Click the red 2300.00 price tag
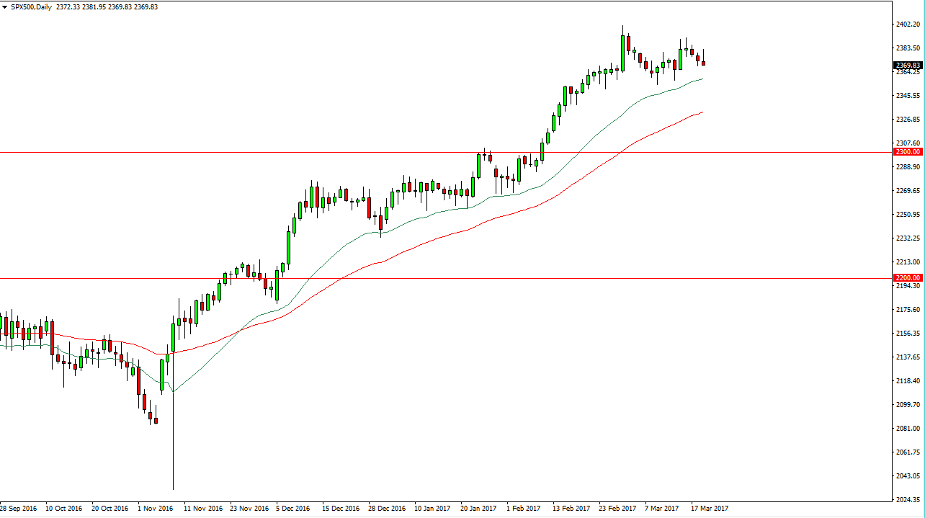This screenshot has width=925, height=518. (x=908, y=152)
